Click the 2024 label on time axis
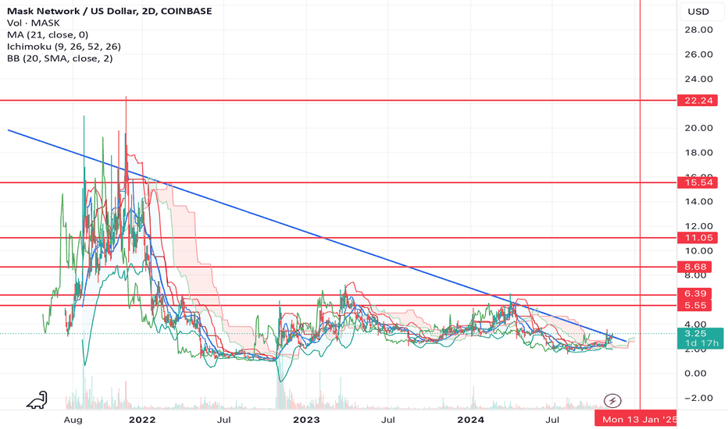Viewport: 728px width, 429px height. [x=470, y=420]
